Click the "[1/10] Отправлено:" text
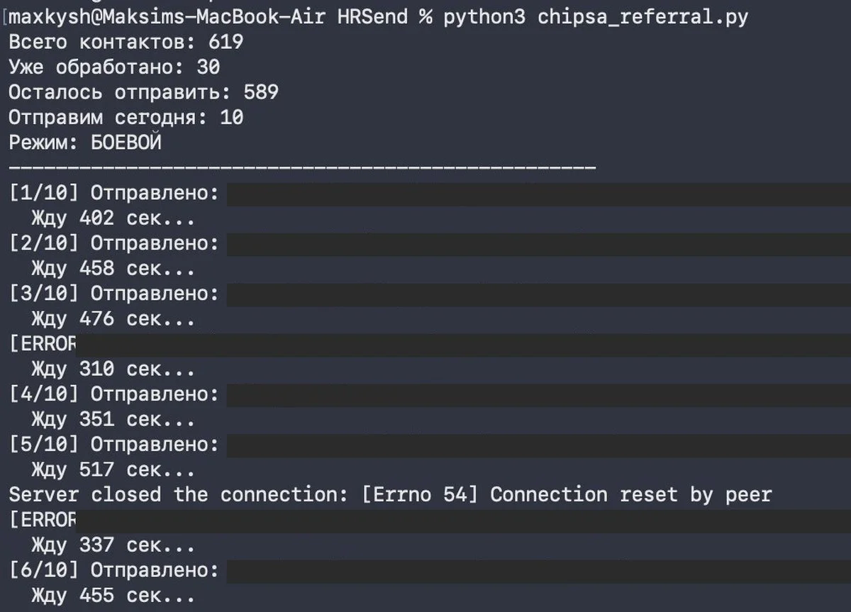This screenshot has height=612, width=851. click(x=113, y=194)
